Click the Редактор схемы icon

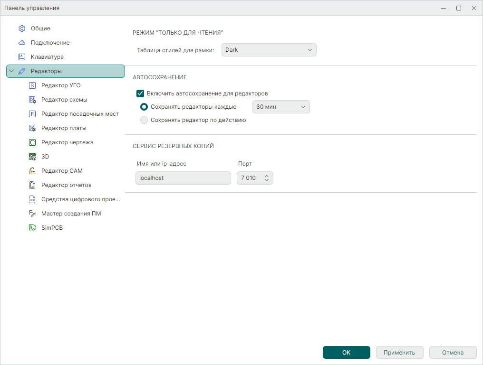(32, 100)
